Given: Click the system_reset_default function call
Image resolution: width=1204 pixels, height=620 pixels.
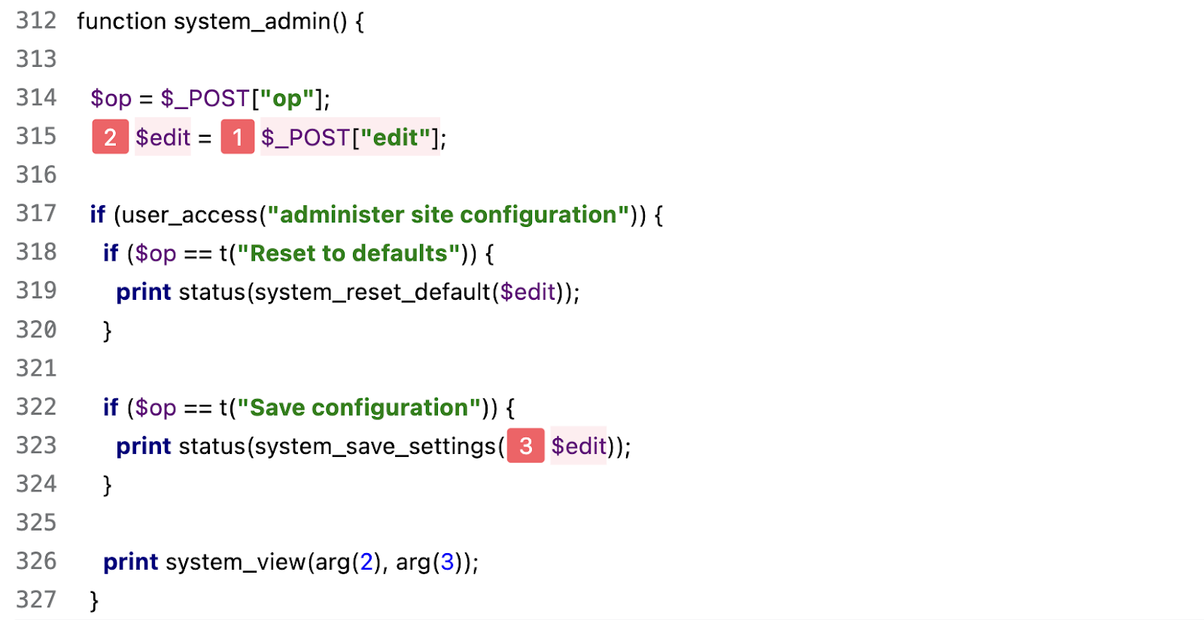Looking at the screenshot, I should (x=372, y=292).
